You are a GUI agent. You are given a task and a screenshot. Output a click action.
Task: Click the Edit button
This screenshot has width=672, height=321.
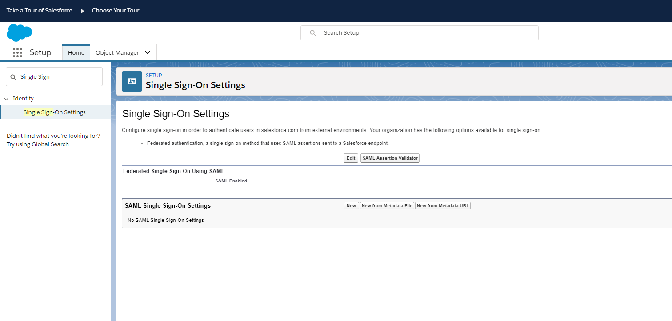tap(351, 158)
